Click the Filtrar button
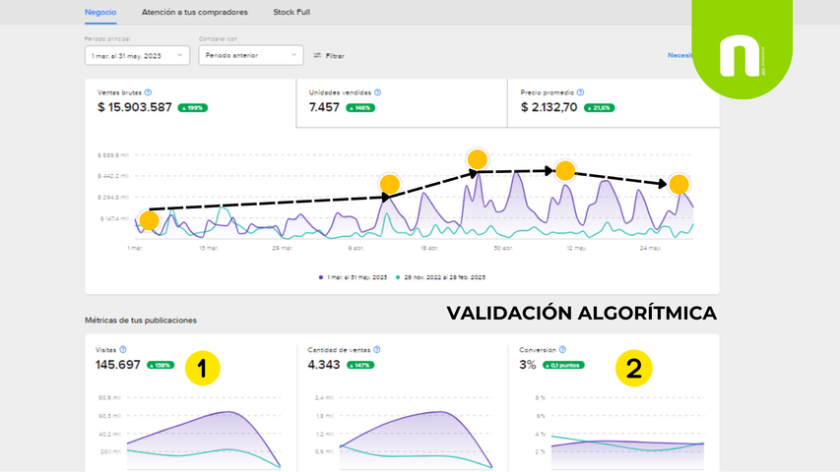This screenshot has height=472, width=840. point(329,56)
